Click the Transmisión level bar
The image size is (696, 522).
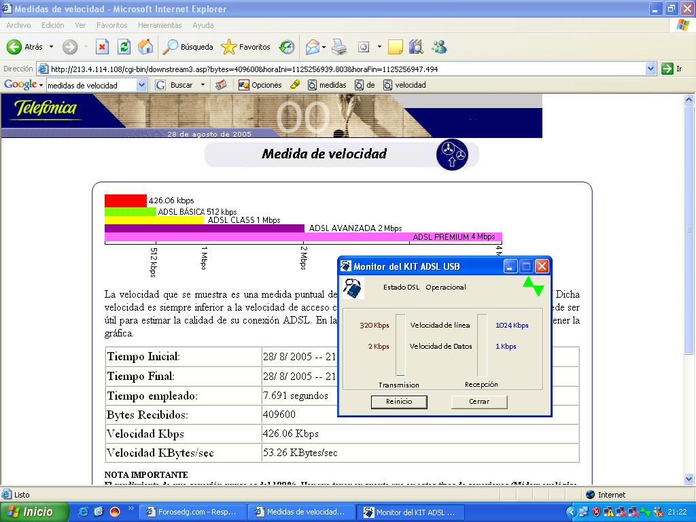[400, 345]
